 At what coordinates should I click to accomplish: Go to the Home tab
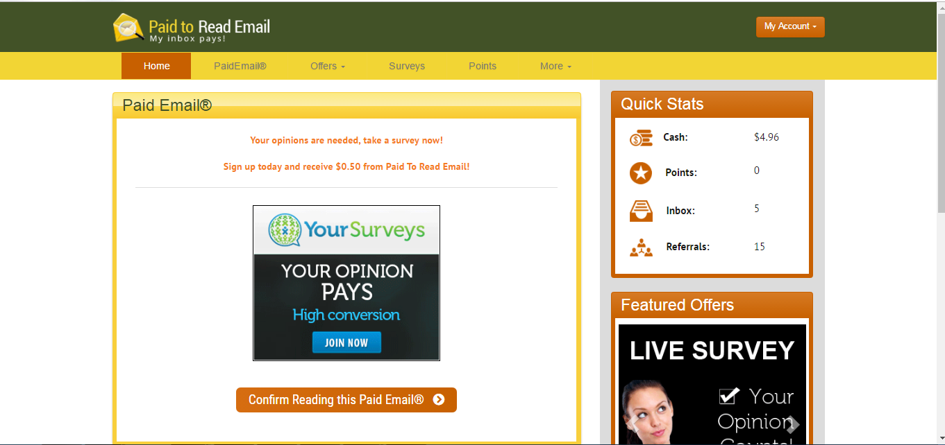156,66
